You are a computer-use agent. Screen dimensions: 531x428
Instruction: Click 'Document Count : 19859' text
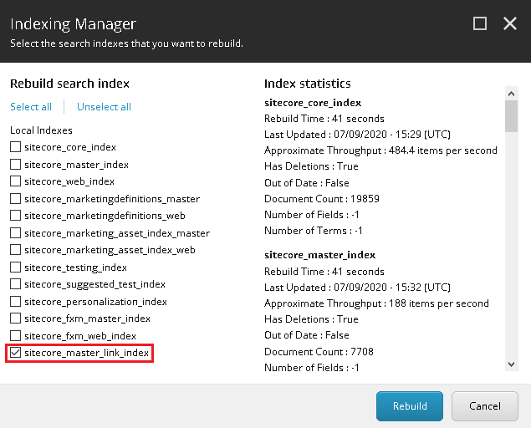[322, 198]
